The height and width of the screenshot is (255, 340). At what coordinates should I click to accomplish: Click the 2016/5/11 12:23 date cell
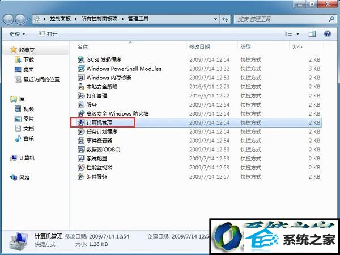pyautogui.click(x=209, y=87)
